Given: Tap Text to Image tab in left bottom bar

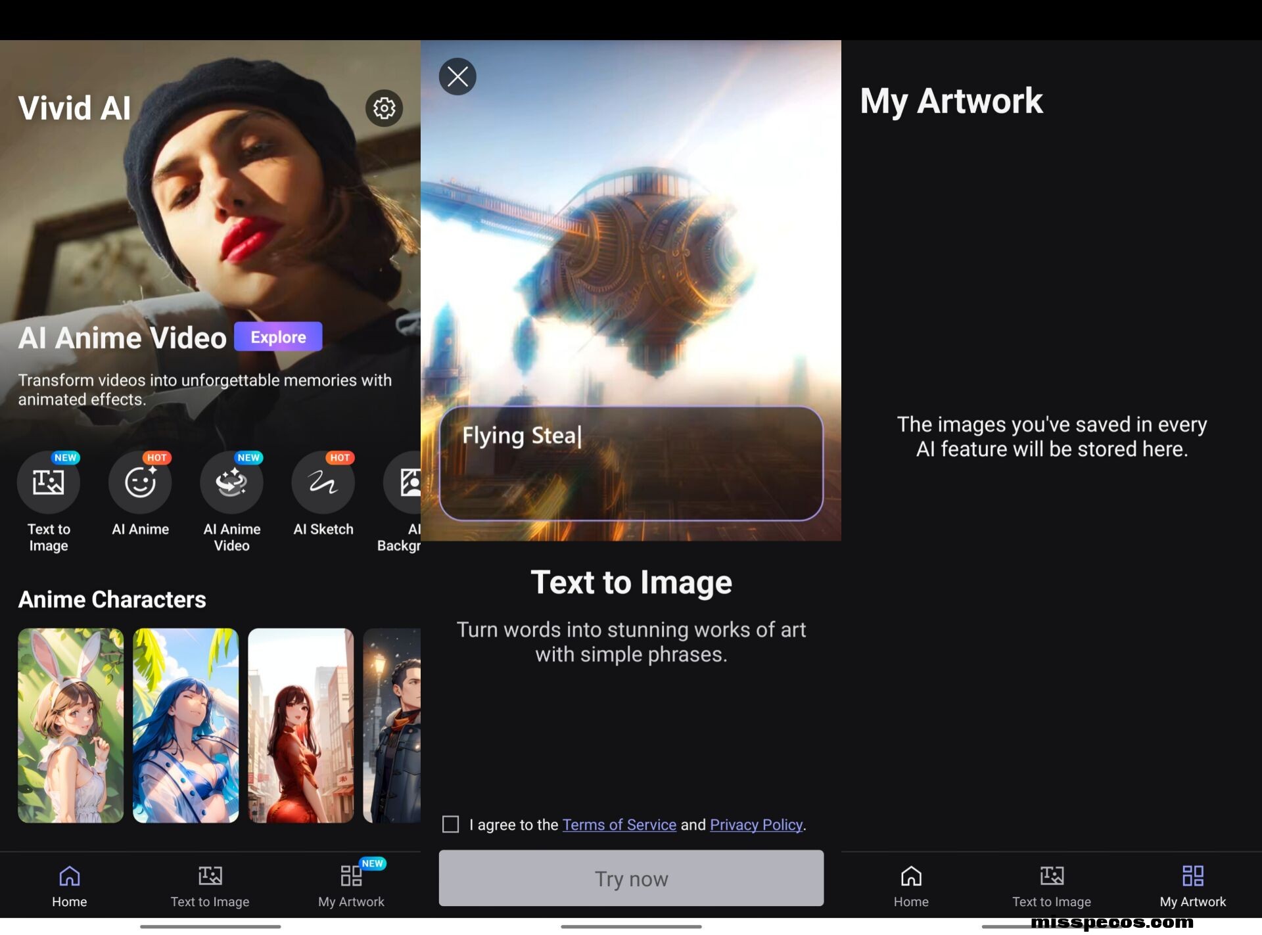Looking at the screenshot, I should [x=210, y=887].
